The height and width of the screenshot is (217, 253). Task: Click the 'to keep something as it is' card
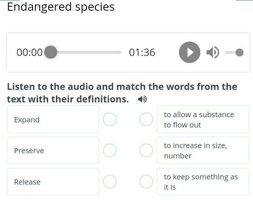point(203,182)
